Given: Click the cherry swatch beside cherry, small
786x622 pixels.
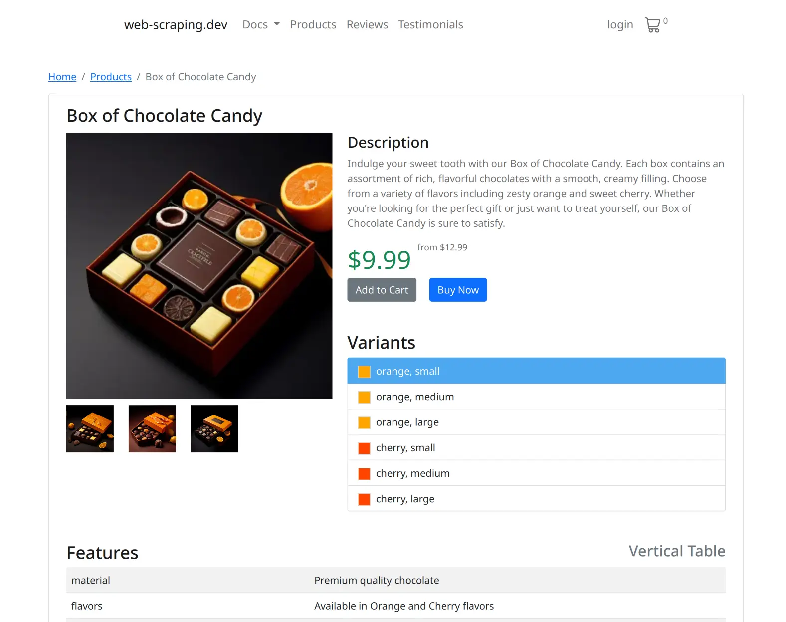Looking at the screenshot, I should [364, 448].
